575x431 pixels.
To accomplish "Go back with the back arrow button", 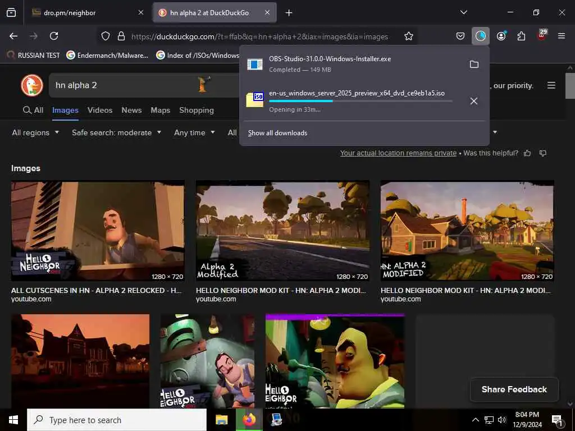I will click(x=13, y=36).
